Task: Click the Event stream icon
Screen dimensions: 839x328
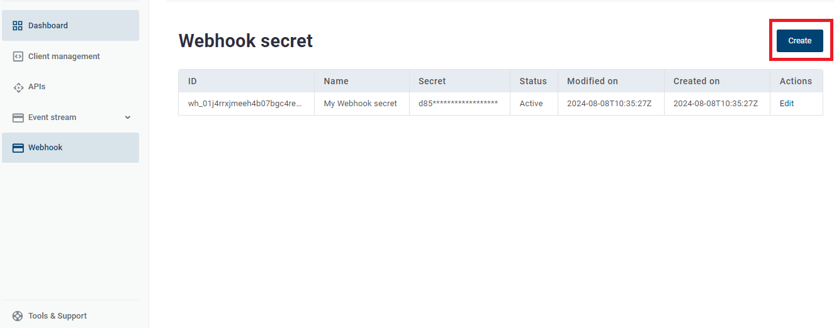Action: point(18,118)
